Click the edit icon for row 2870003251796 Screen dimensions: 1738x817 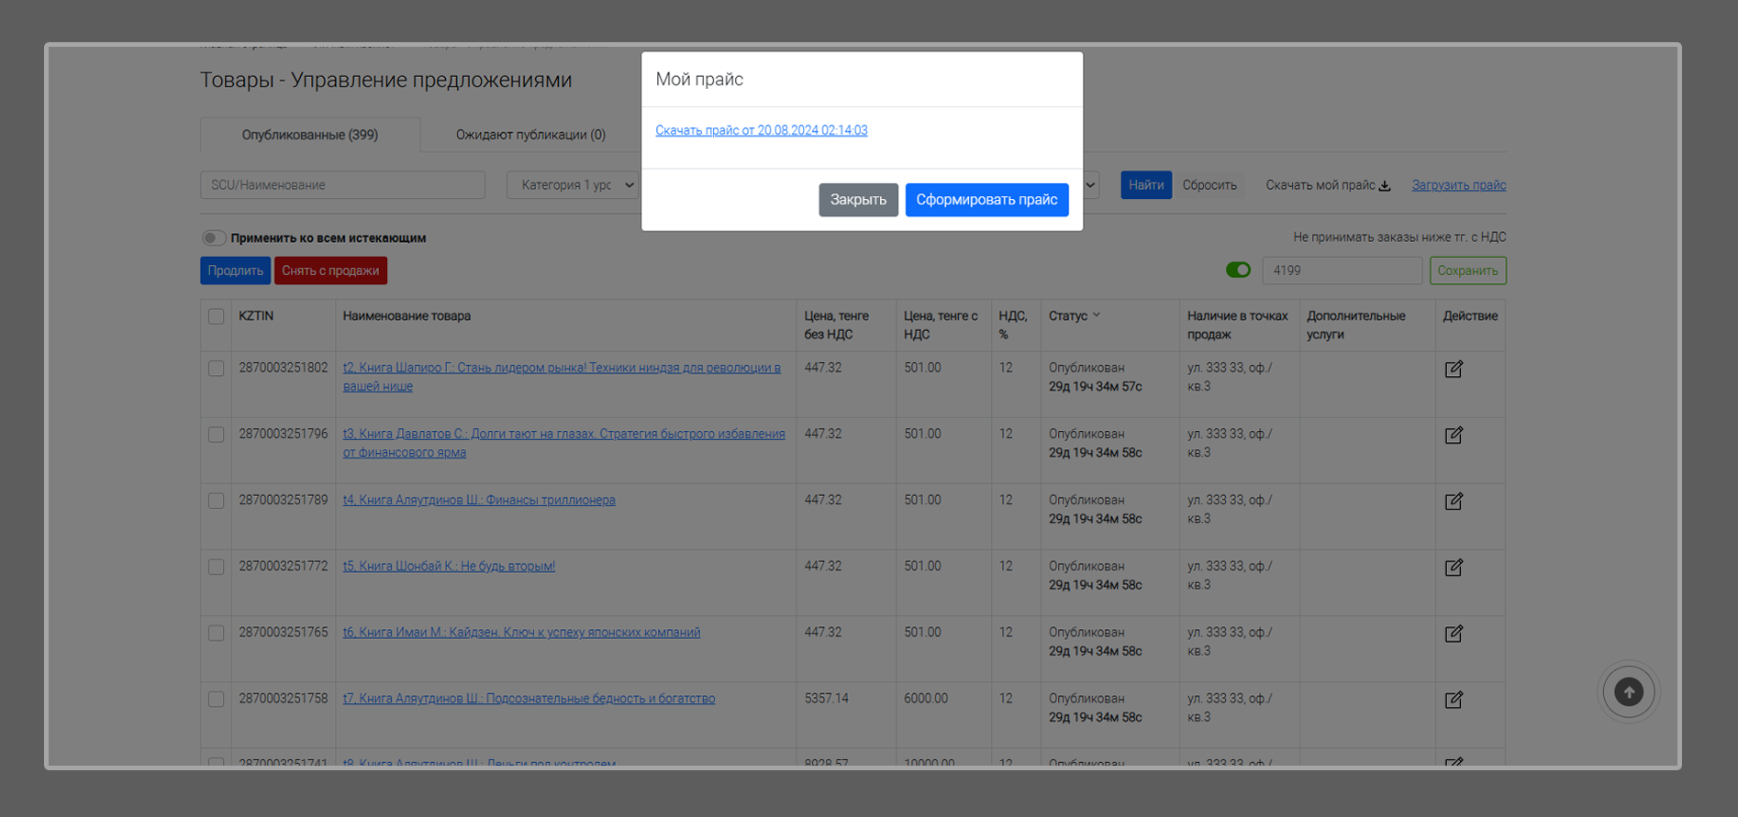tap(1454, 435)
